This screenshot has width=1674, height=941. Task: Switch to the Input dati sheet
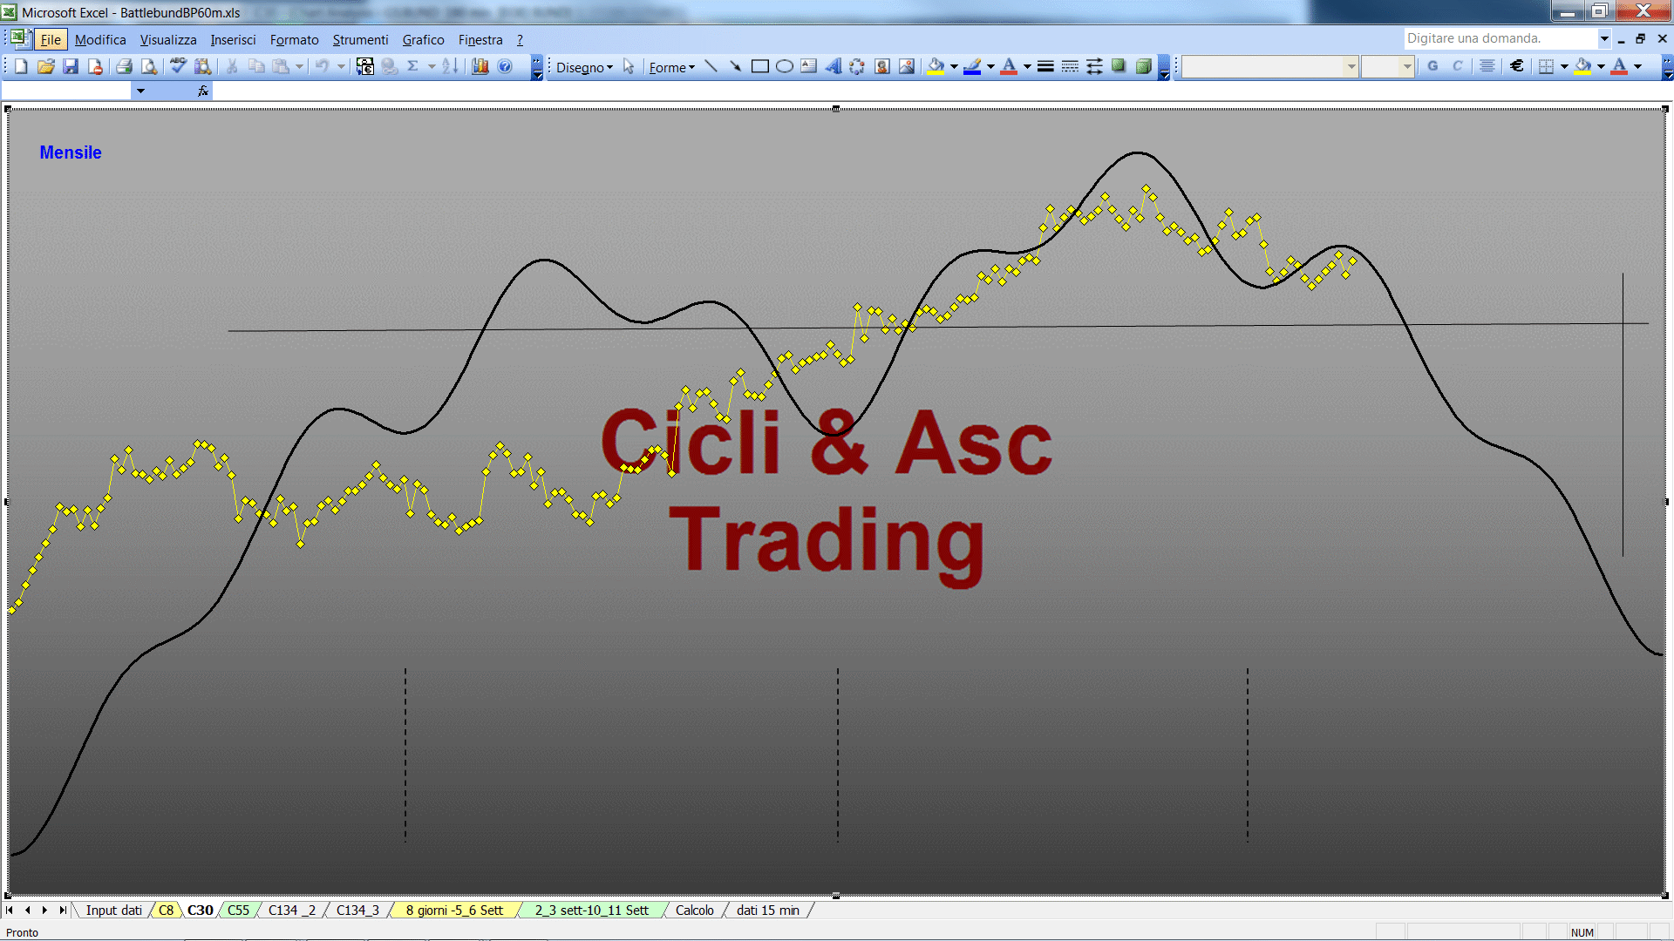coord(113,910)
